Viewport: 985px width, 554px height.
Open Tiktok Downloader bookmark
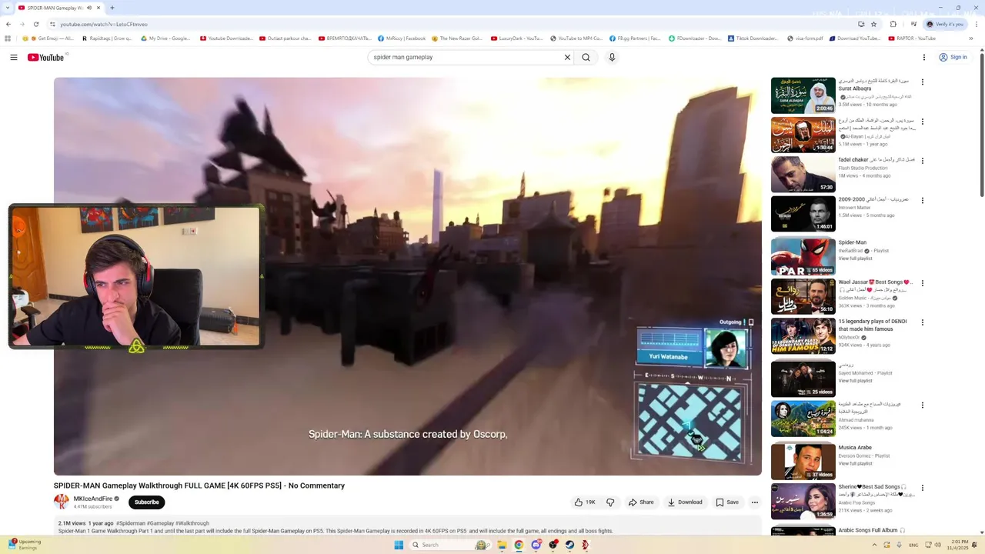click(x=753, y=38)
